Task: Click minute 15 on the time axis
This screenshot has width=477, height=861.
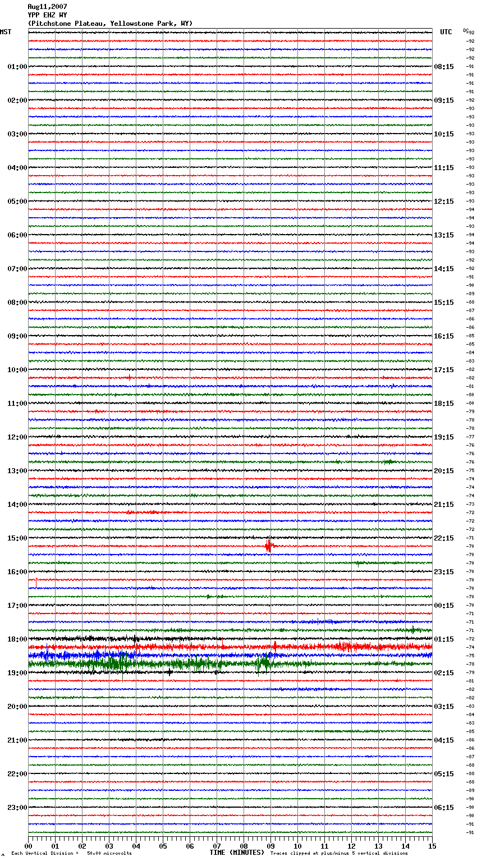Action: [432, 846]
